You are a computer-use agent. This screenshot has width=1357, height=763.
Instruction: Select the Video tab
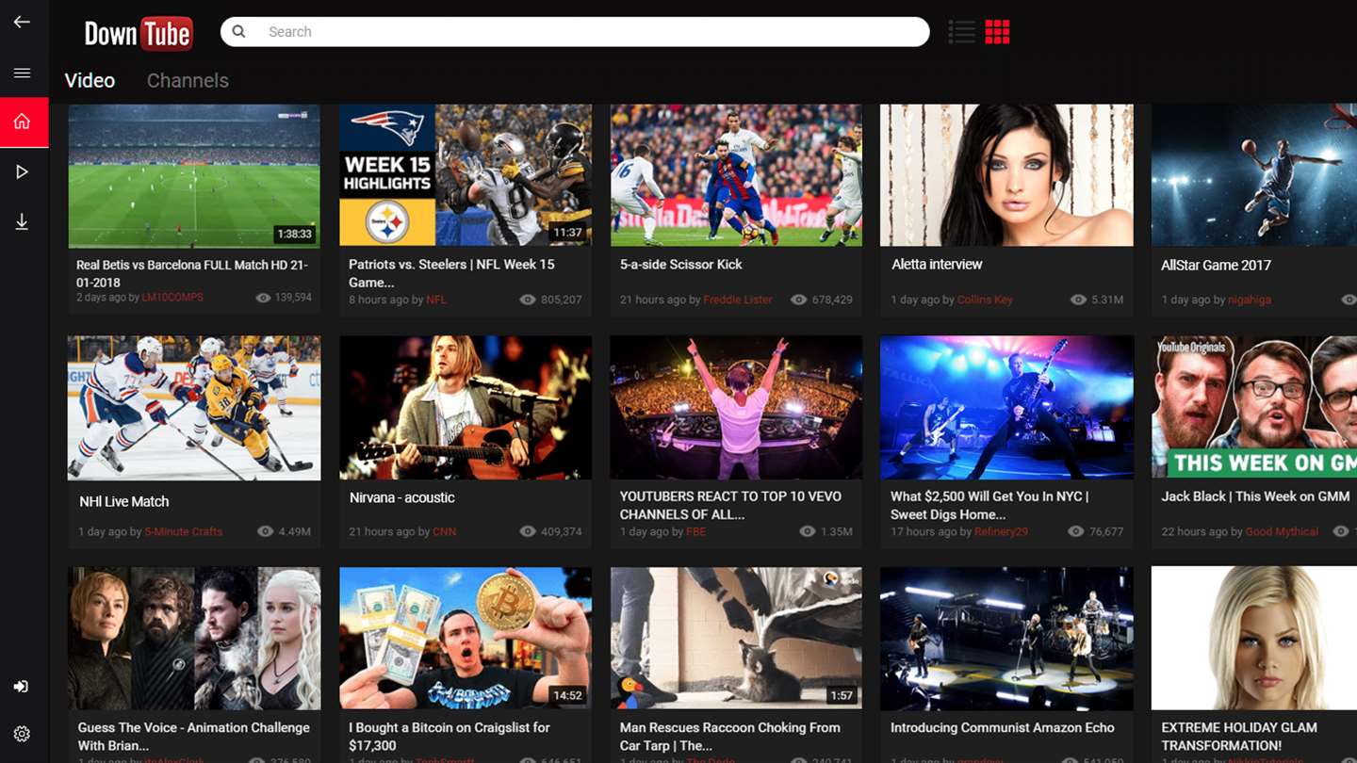coord(90,80)
